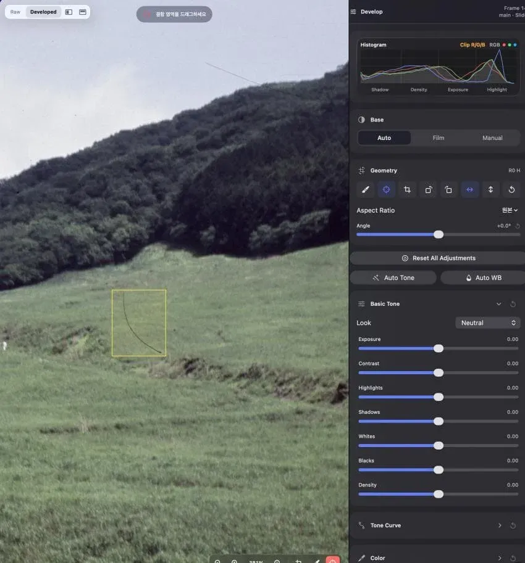Activate the crop tool in Geometry
The image size is (525, 563).
coord(407,189)
